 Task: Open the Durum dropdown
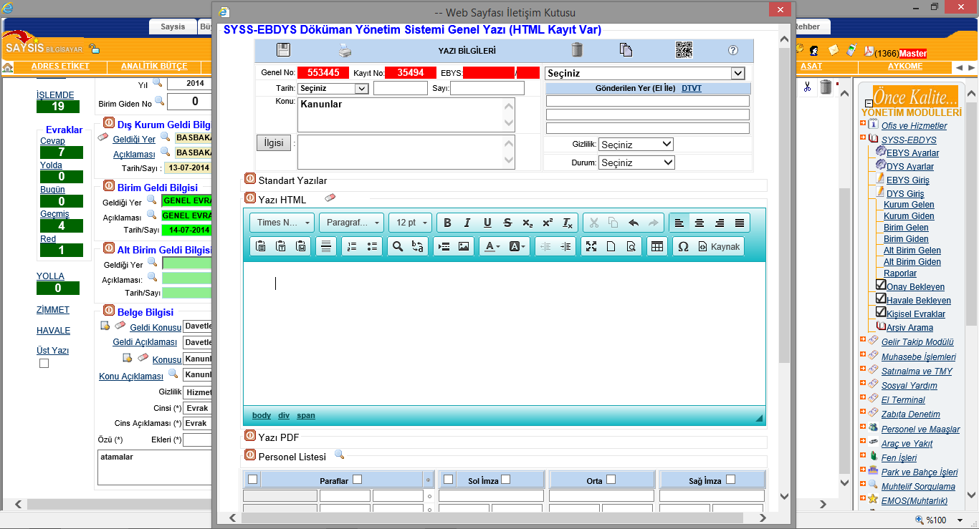pos(636,162)
